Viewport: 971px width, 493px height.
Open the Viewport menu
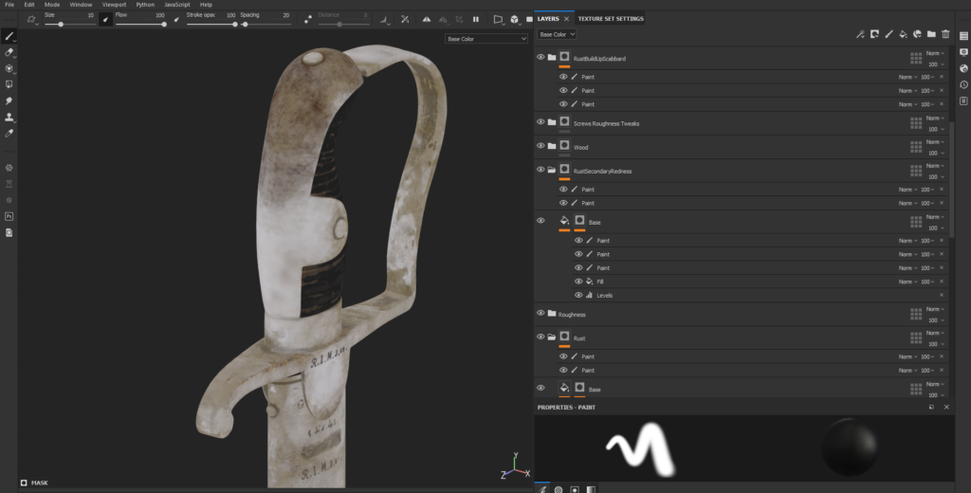tap(114, 5)
